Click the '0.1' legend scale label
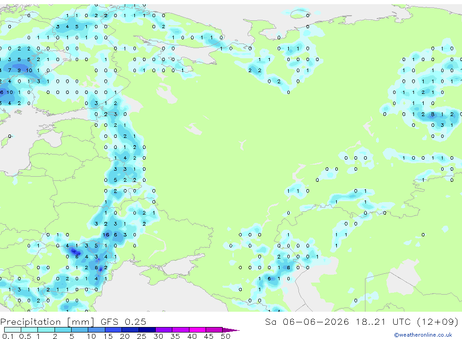Image resolution: width=462 pixels, height=339 pixels. (8, 336)
